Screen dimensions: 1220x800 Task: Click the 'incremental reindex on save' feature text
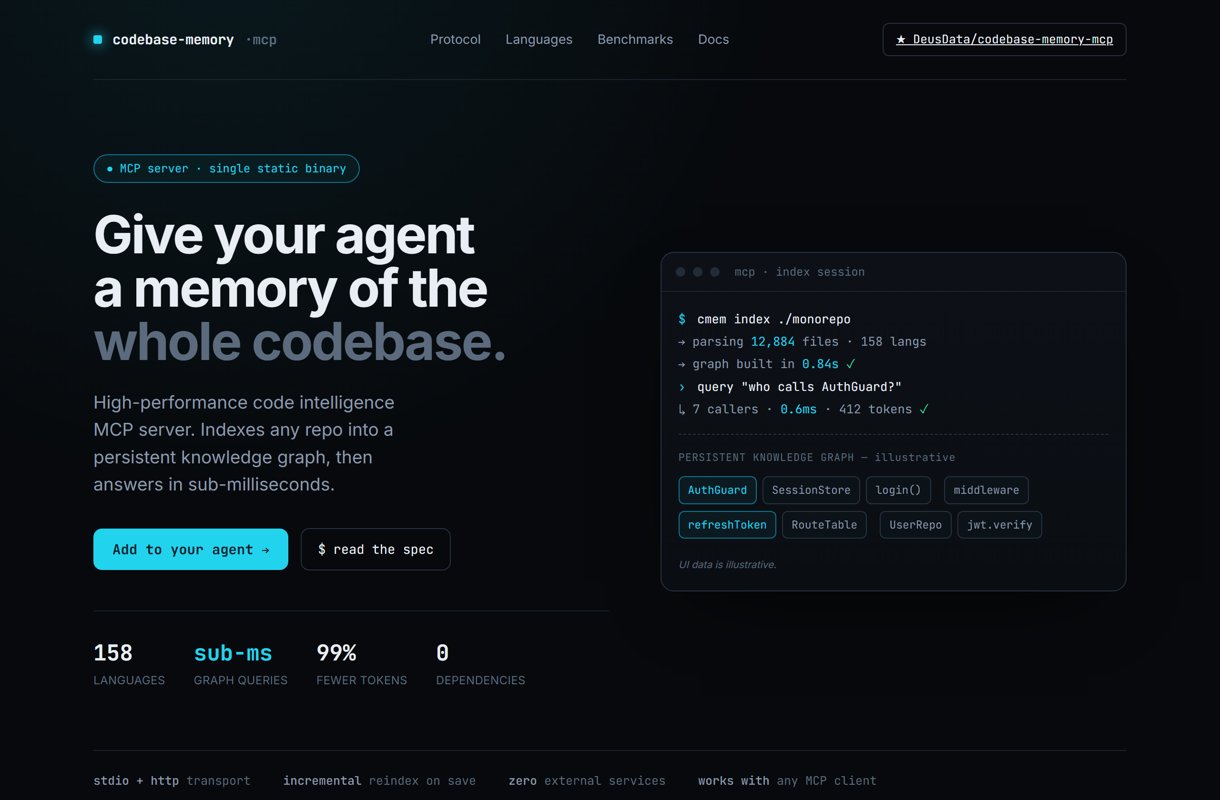pyautogui.click(x=379, y=781)
